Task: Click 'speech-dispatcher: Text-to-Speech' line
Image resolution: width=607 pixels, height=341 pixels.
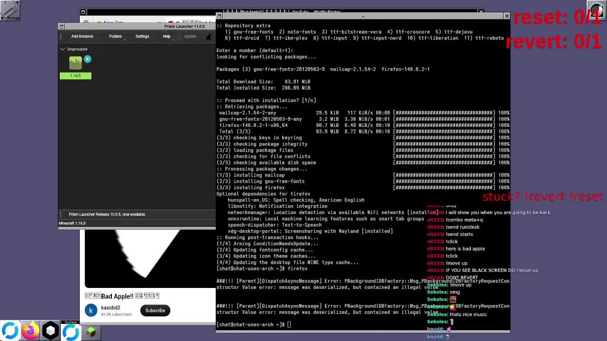Action: 275,225
